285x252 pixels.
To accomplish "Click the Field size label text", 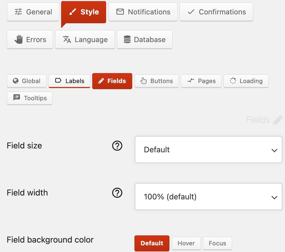I will pos(24,146).
